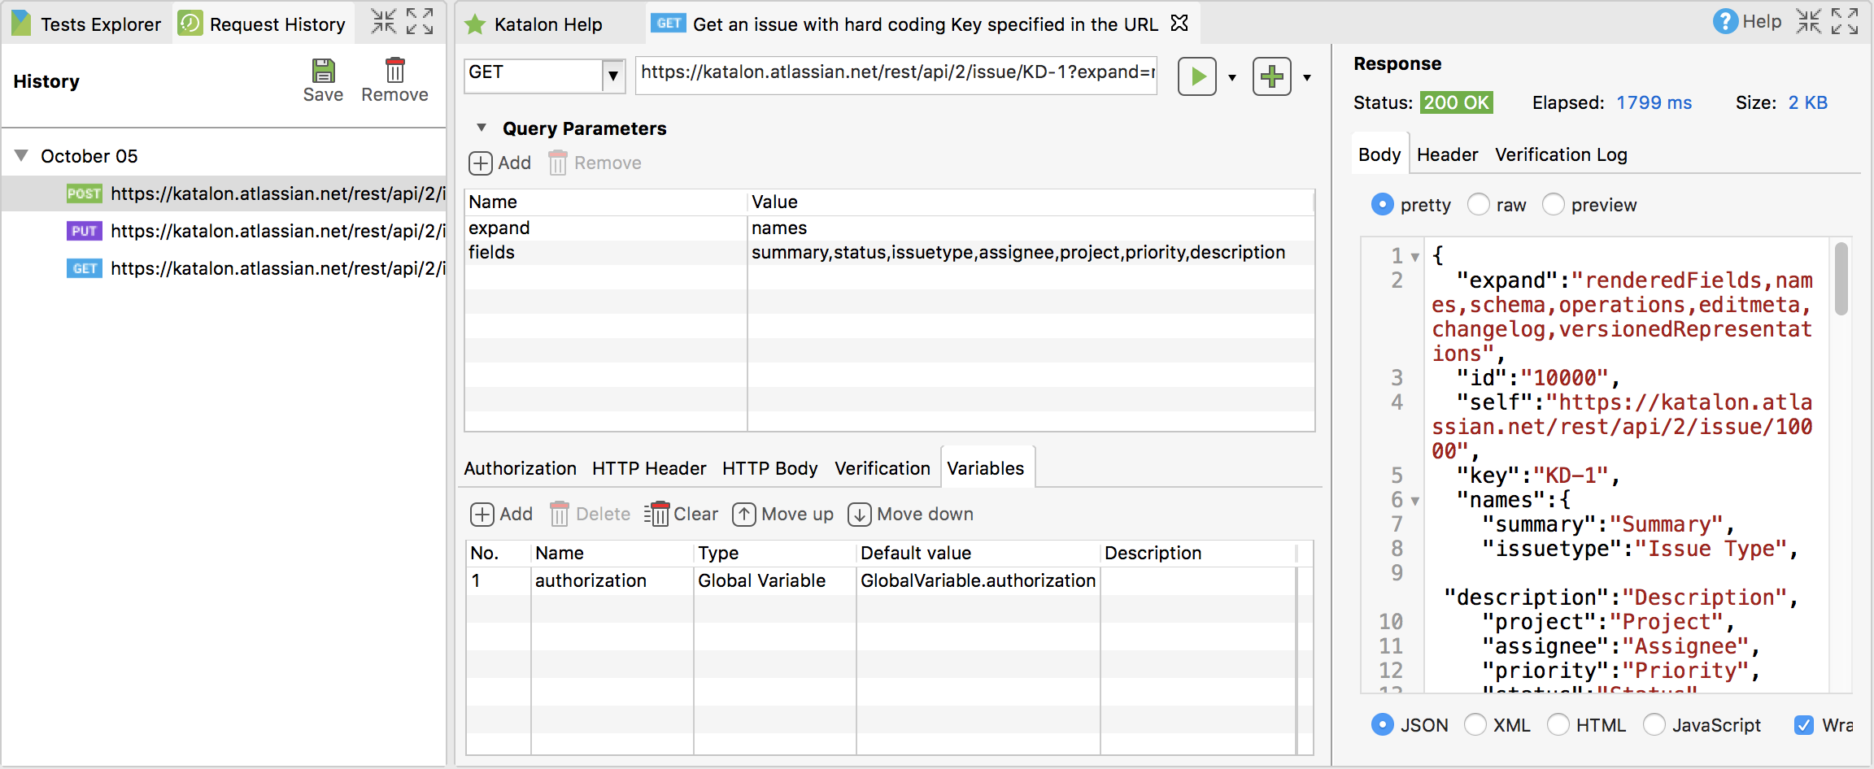Click the request URL input field
This screenshot has height=769, width=1874.
pyautogui.click(x=895, y=72)
